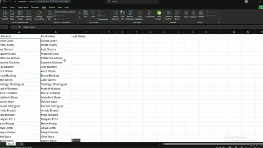
Task: Apply Flash Fill
Action: tap(122, 15)
